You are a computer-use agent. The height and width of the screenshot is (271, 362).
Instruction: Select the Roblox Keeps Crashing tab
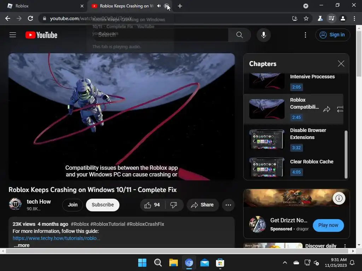(x=126, y=6)
